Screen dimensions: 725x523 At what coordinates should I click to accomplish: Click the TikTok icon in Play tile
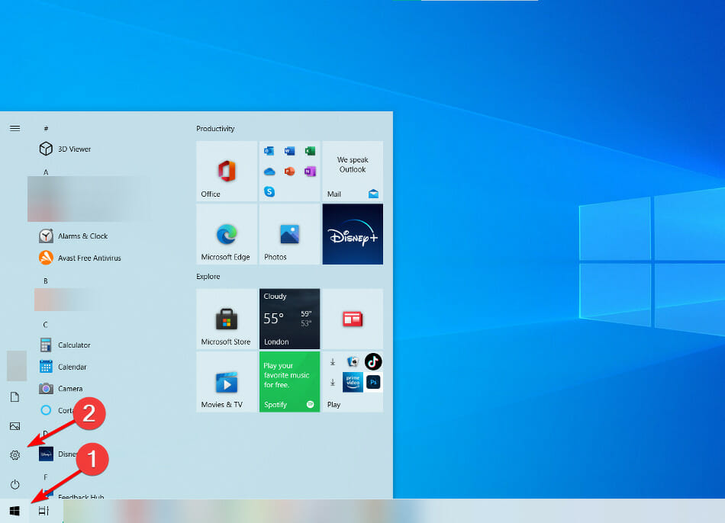pyautogui.click(x=373, y=361)
